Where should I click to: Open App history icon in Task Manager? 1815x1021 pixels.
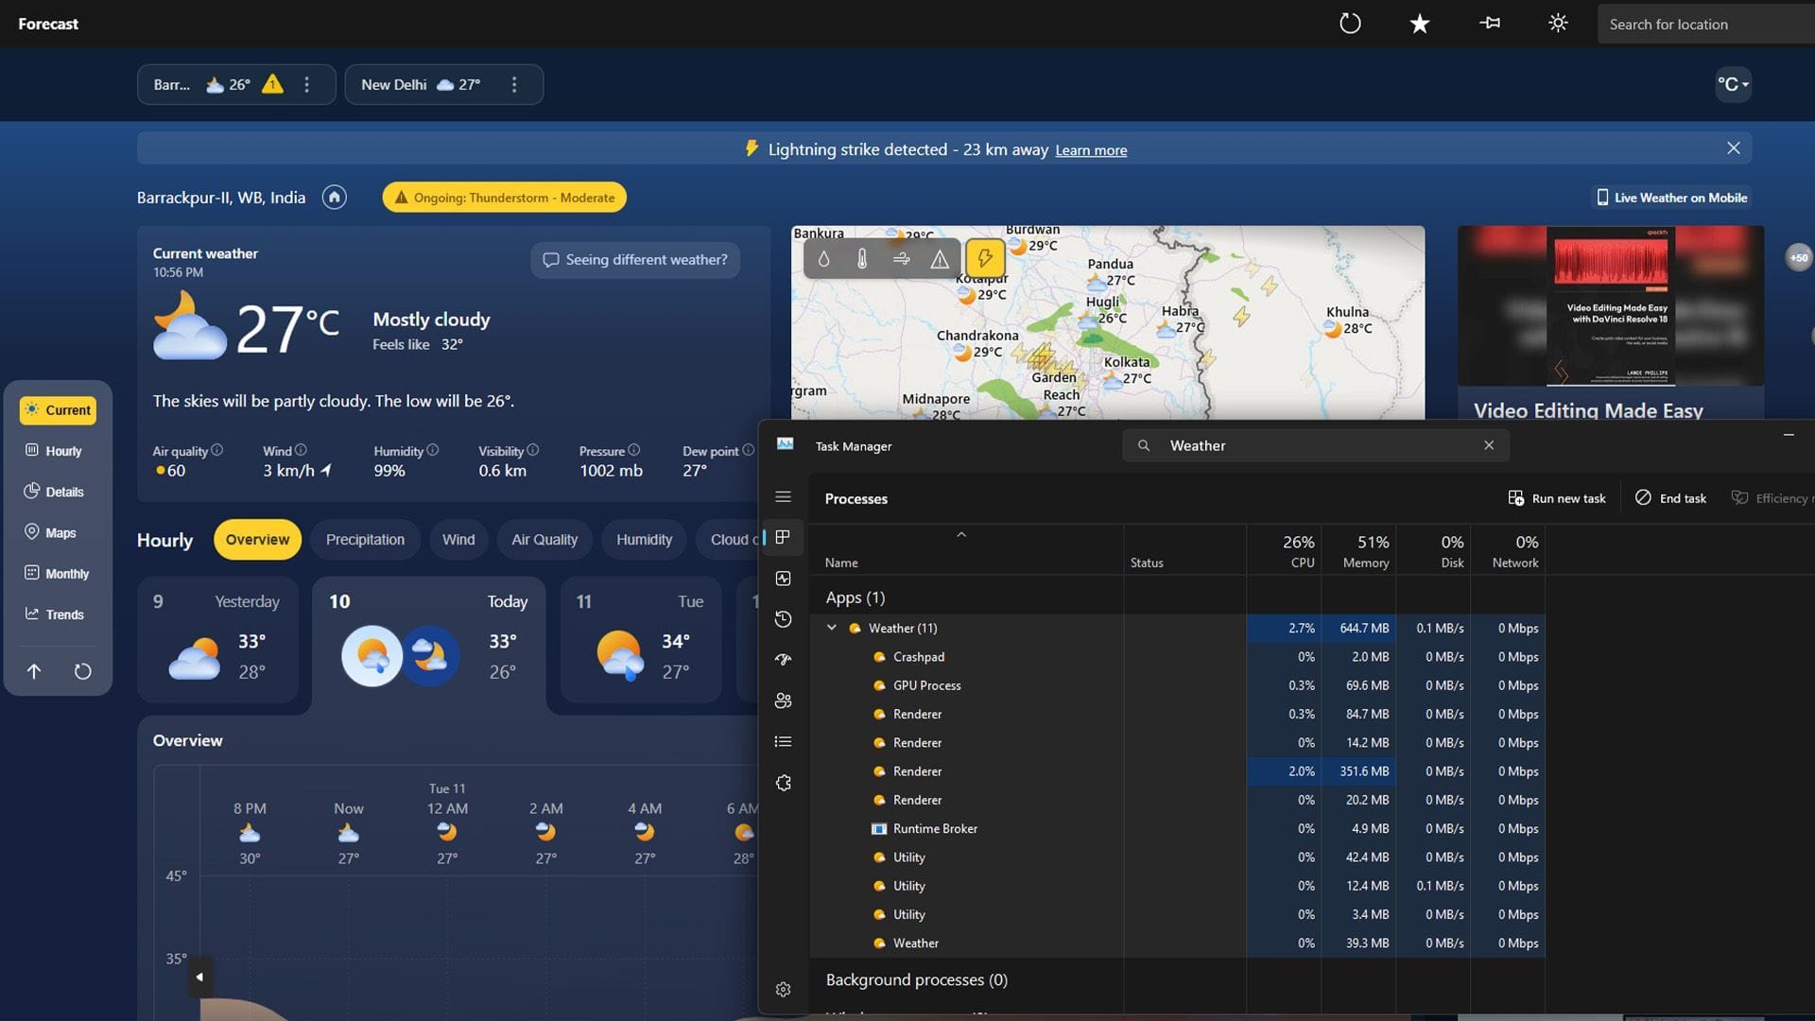point(783,619)
